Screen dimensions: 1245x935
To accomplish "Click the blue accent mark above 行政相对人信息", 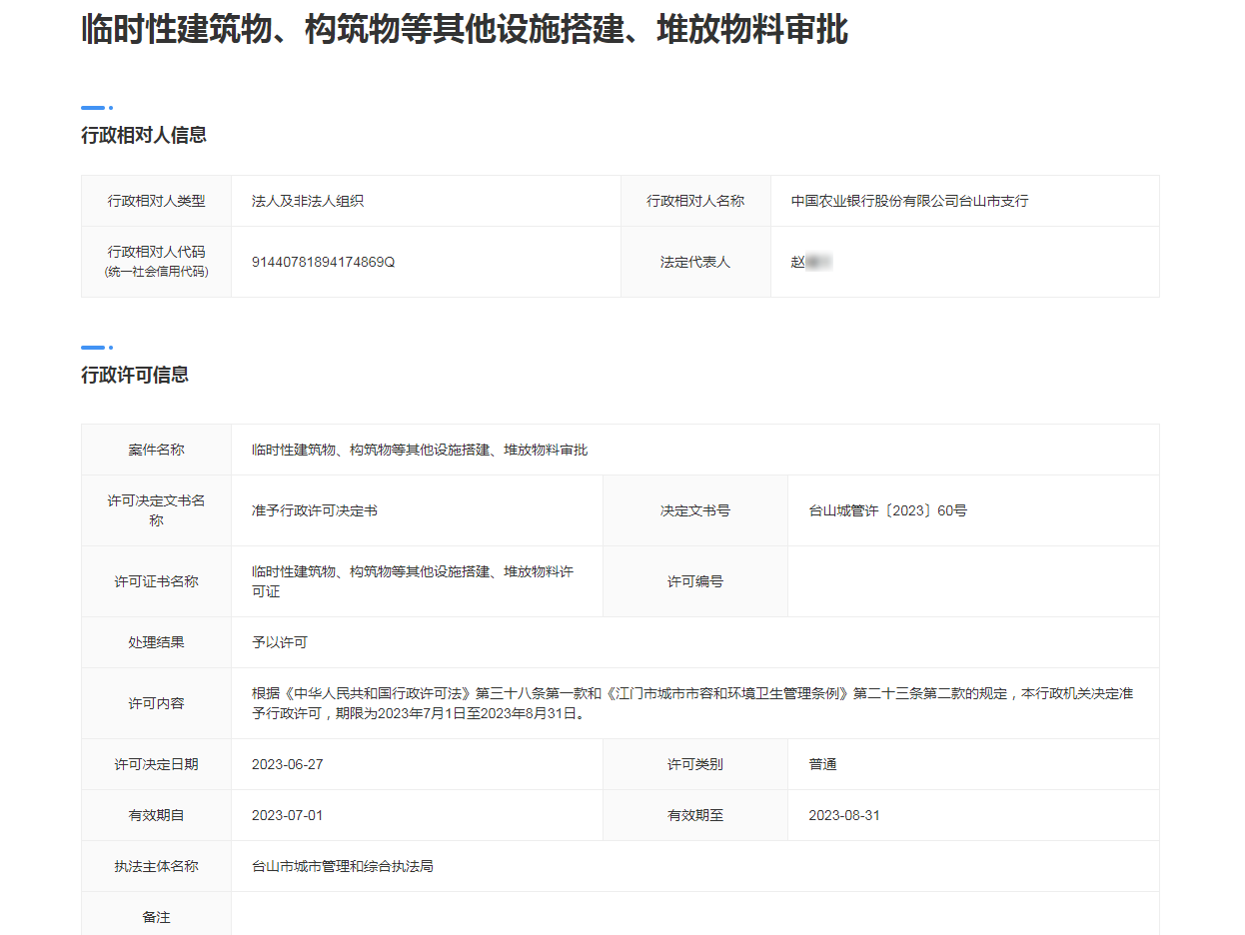I will click(x=96, y=108).
